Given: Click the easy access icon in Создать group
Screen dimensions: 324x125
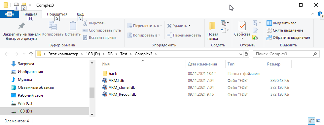Looking at the screenshot, I should pos(224,30).
